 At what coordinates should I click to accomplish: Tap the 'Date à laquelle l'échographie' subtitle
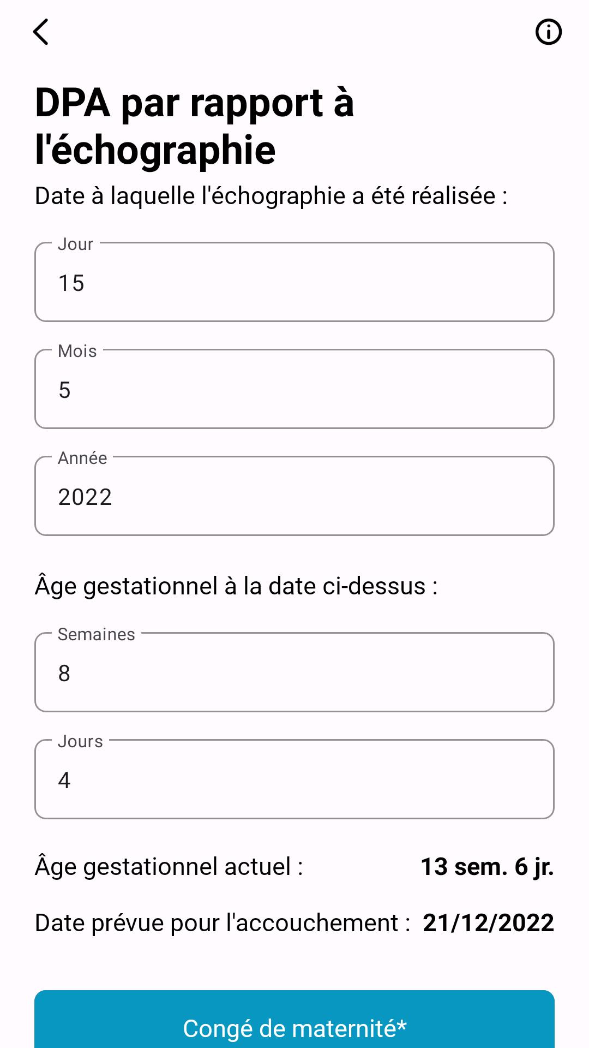point(271,196)
